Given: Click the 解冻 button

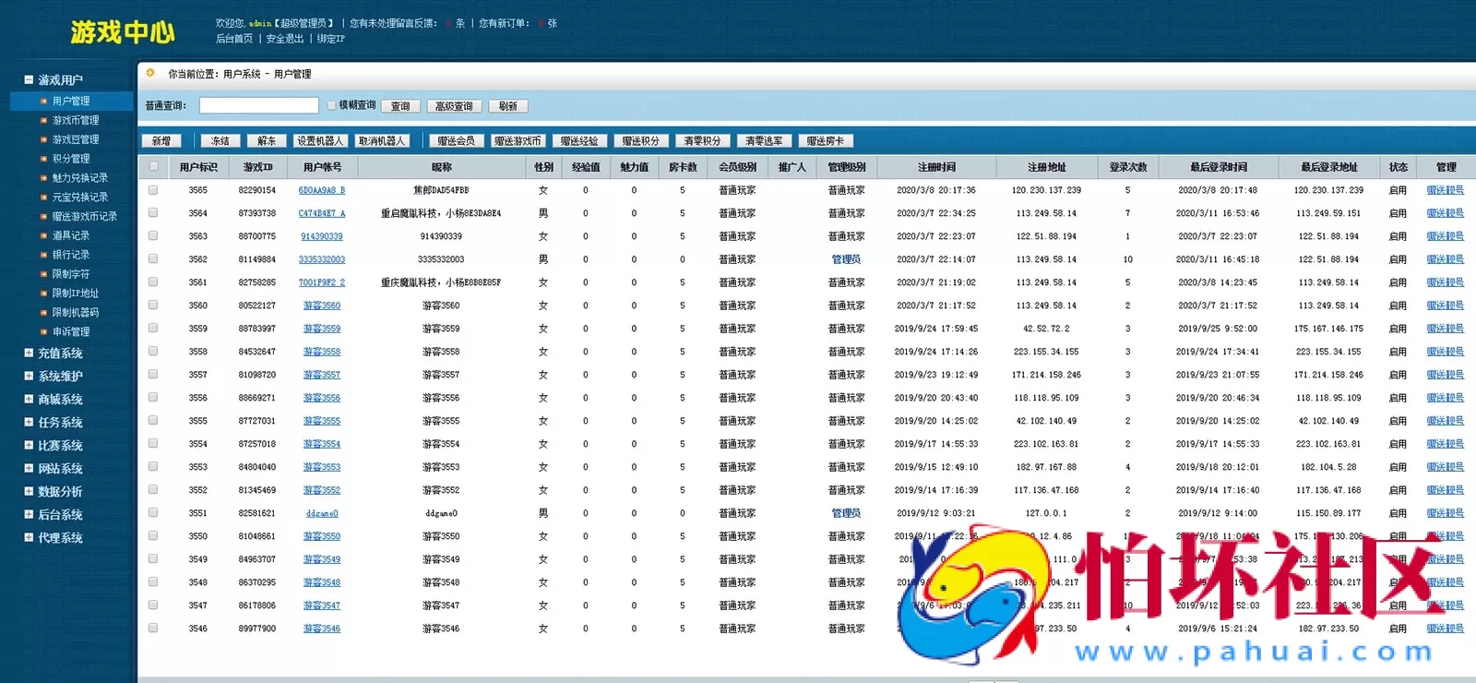Looking at the screenshot, I should coord(267,141).
